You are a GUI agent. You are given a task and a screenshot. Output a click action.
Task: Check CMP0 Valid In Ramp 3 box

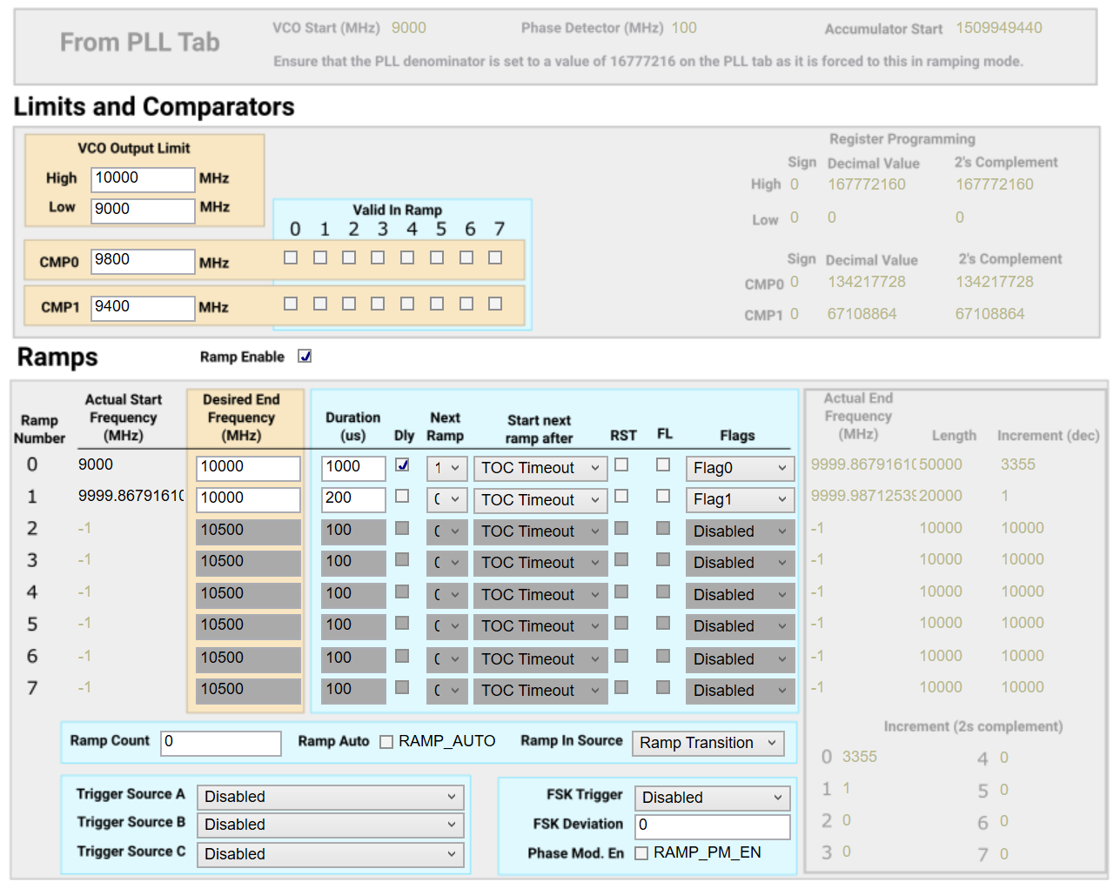[378, 257]
